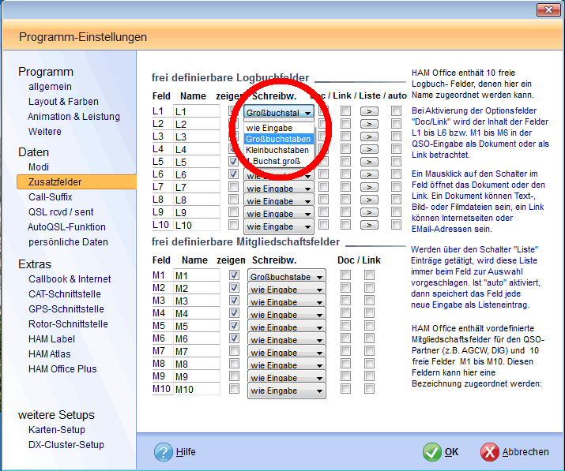565x471 pixels.
Task: Uncheck the zeigen checkbox for M1
Action: pyautogui.click(x=234, y=275)
